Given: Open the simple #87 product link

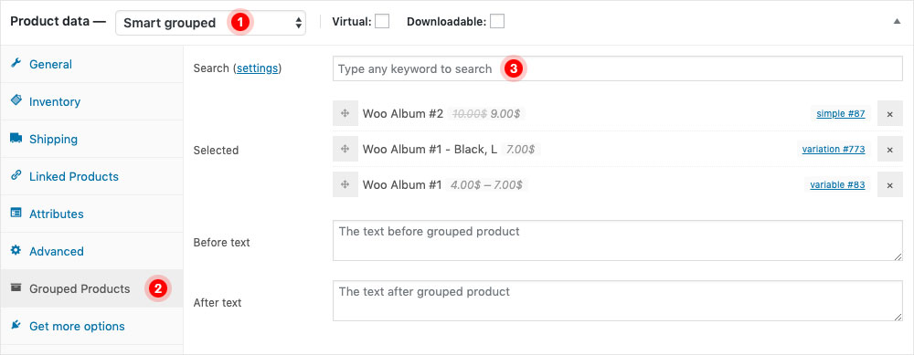Looking at the screenshot, I should pyautogui.click(x=840, y=113).
